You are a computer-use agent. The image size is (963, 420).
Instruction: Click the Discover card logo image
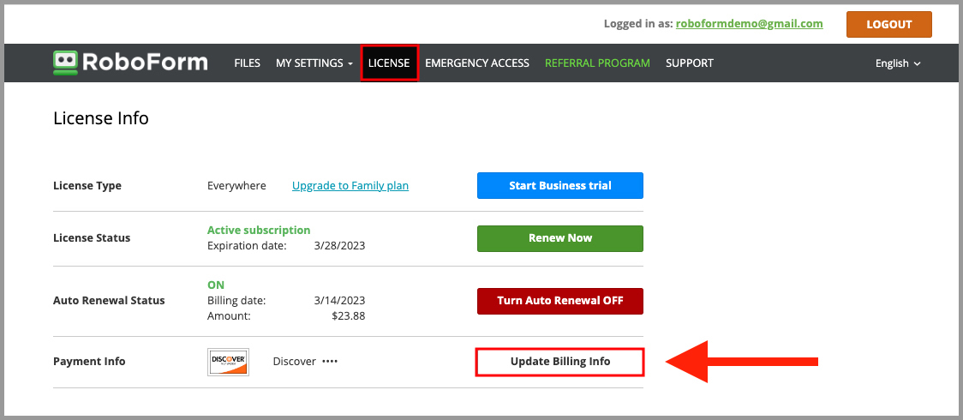pos(229,362)
